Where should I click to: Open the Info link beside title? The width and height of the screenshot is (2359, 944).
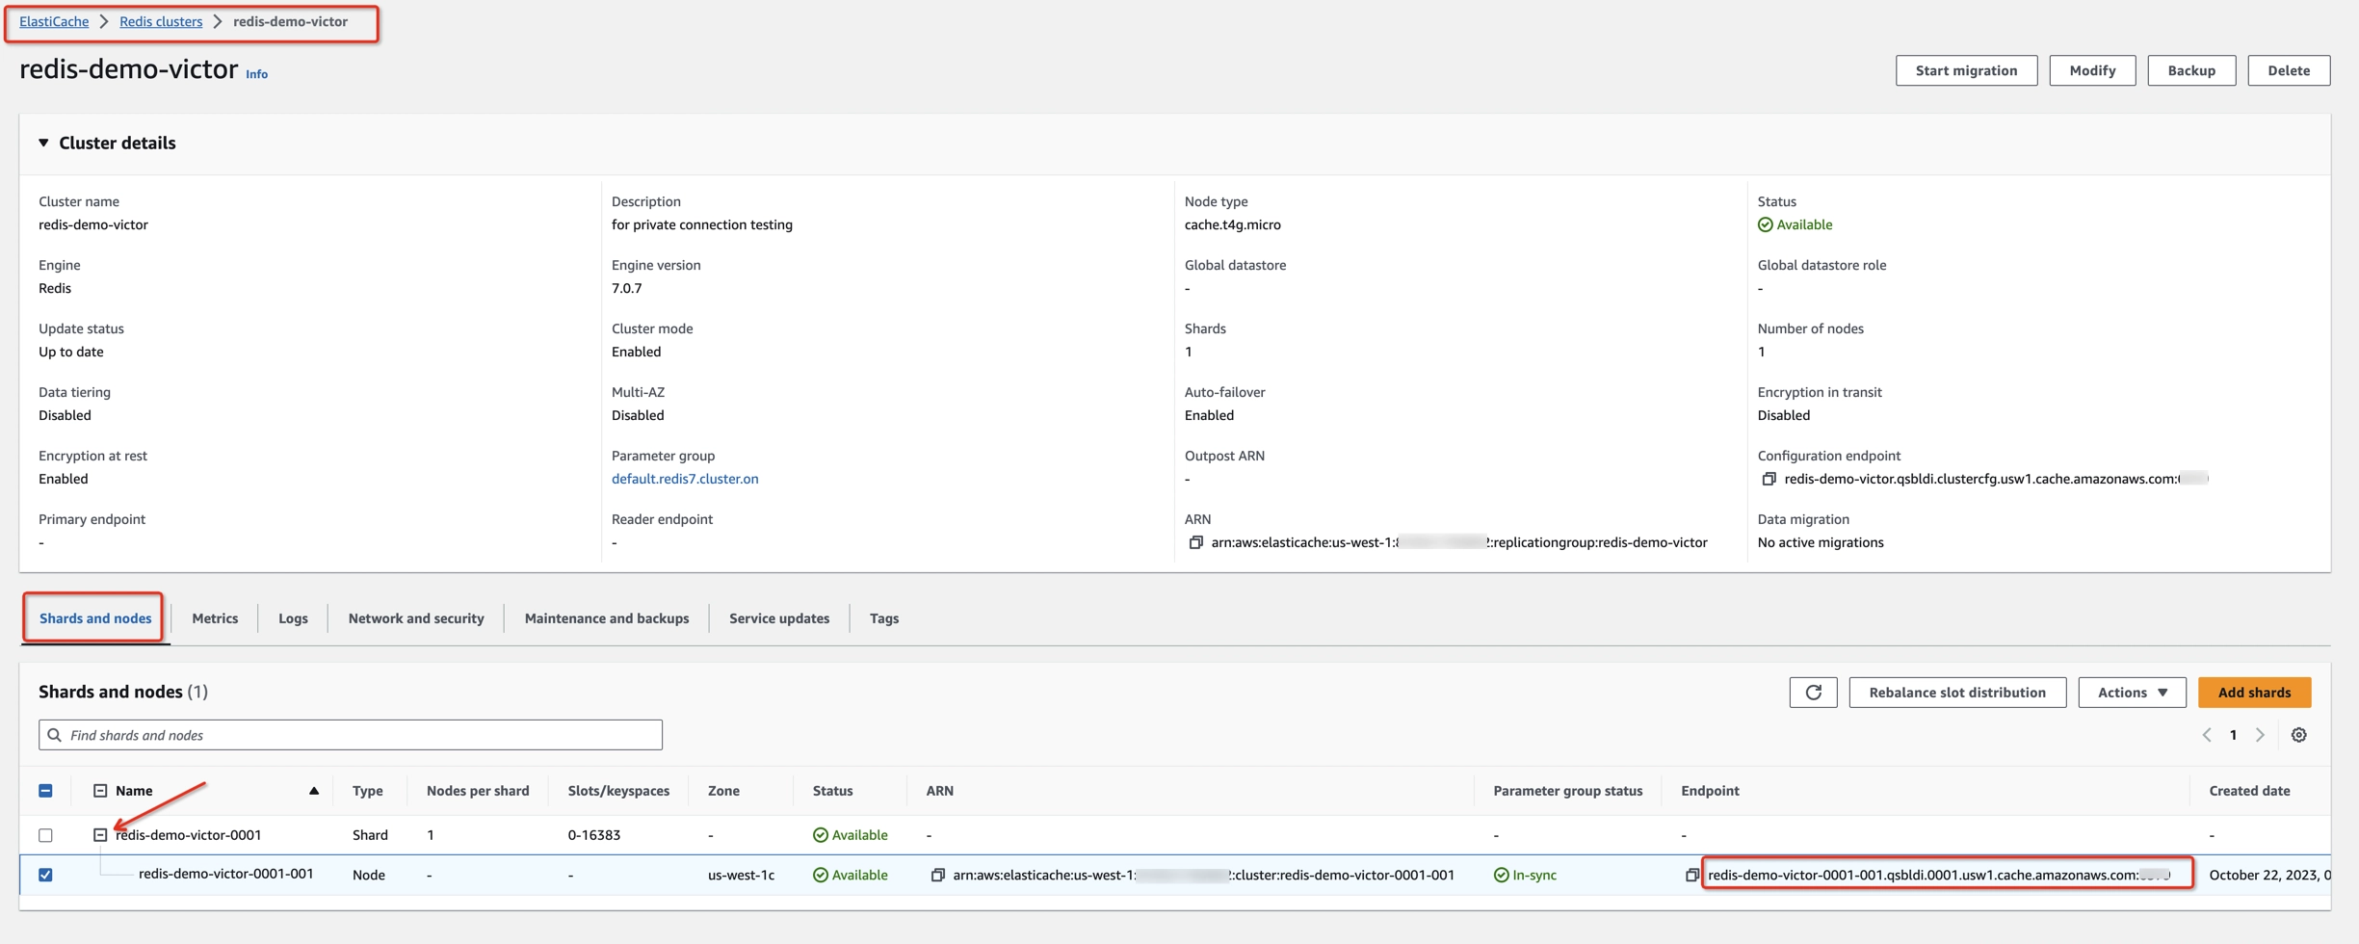coord(256,74)
